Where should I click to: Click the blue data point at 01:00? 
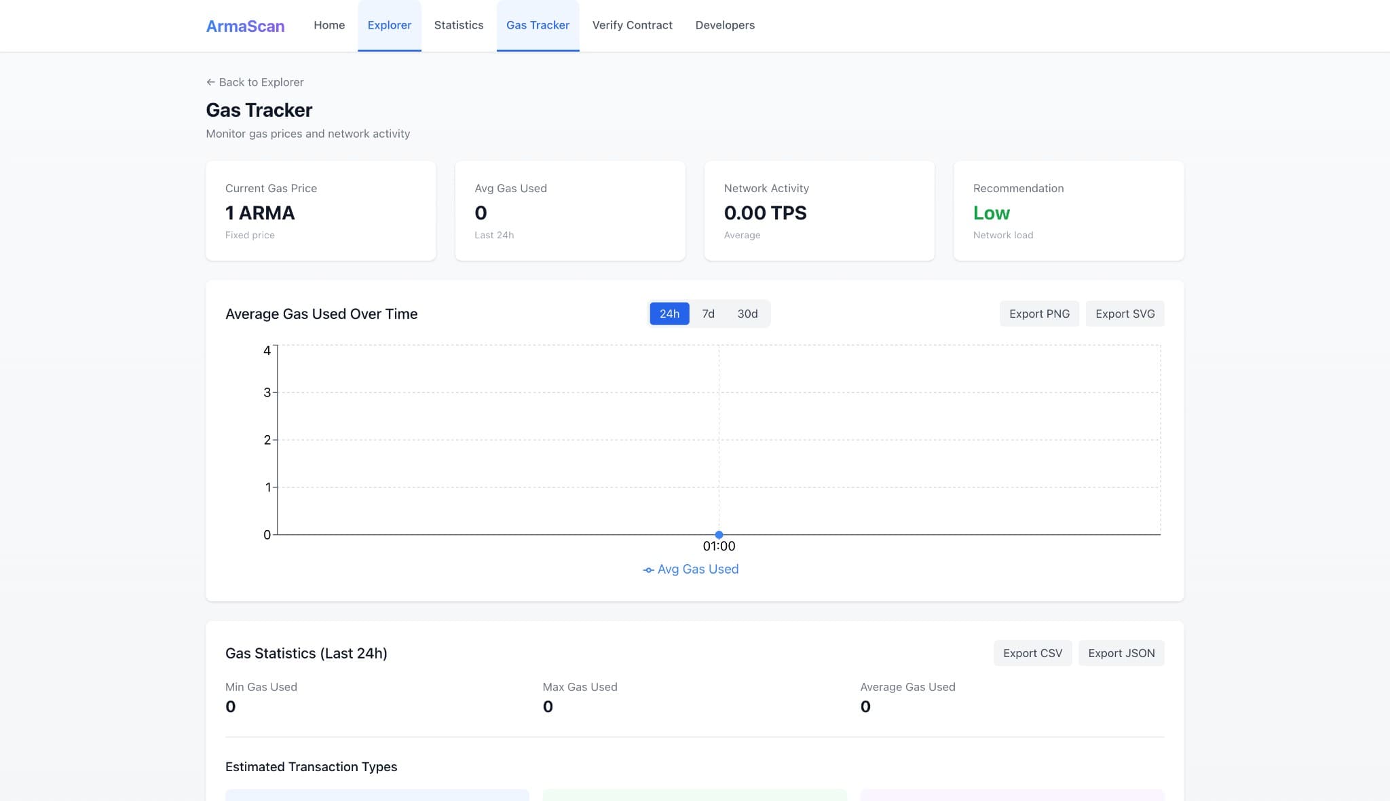pyautogui.click(x=719, y=535)
